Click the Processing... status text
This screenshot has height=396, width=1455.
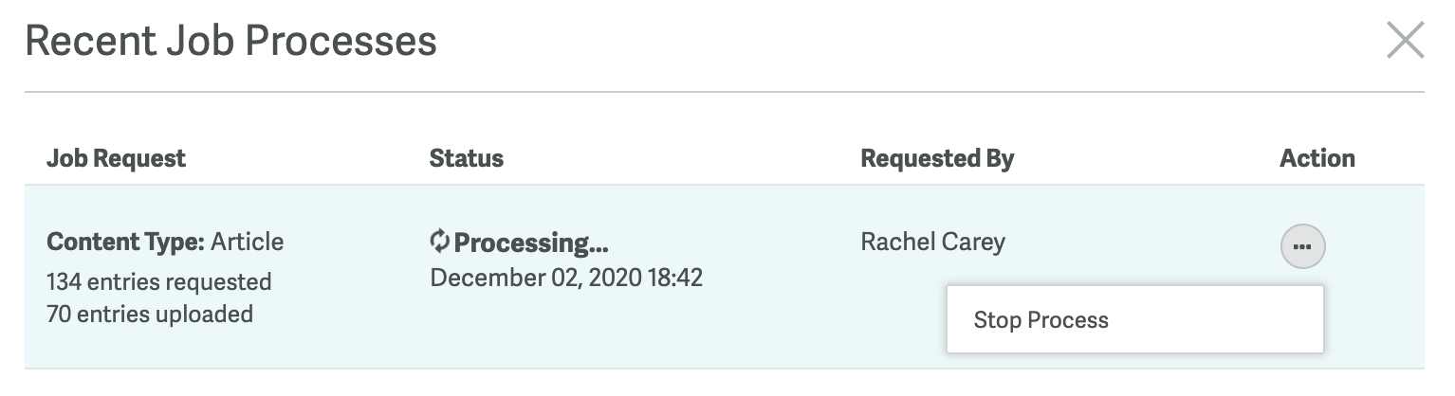531,243
